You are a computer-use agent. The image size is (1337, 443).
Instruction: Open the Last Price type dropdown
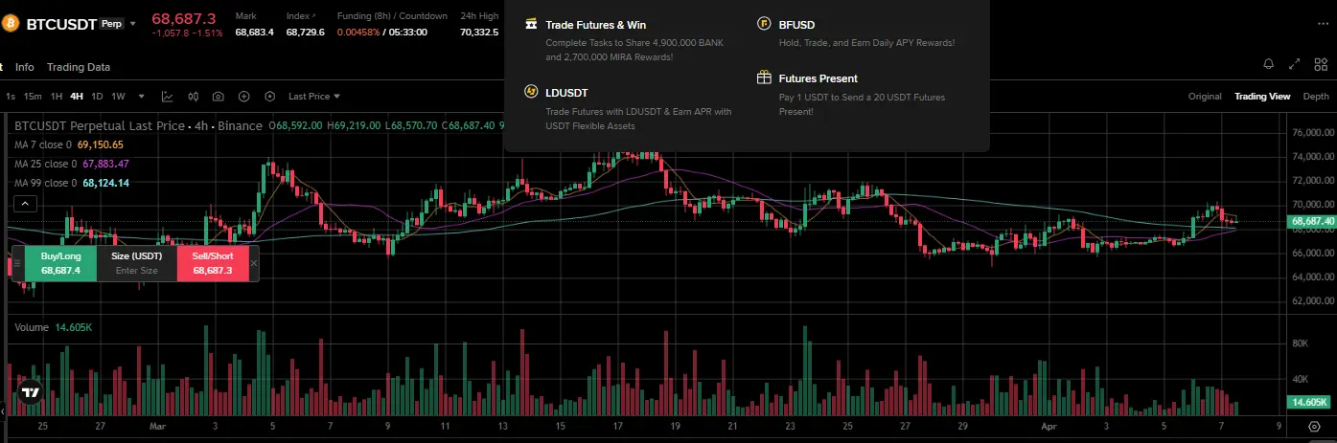[314, 97]
